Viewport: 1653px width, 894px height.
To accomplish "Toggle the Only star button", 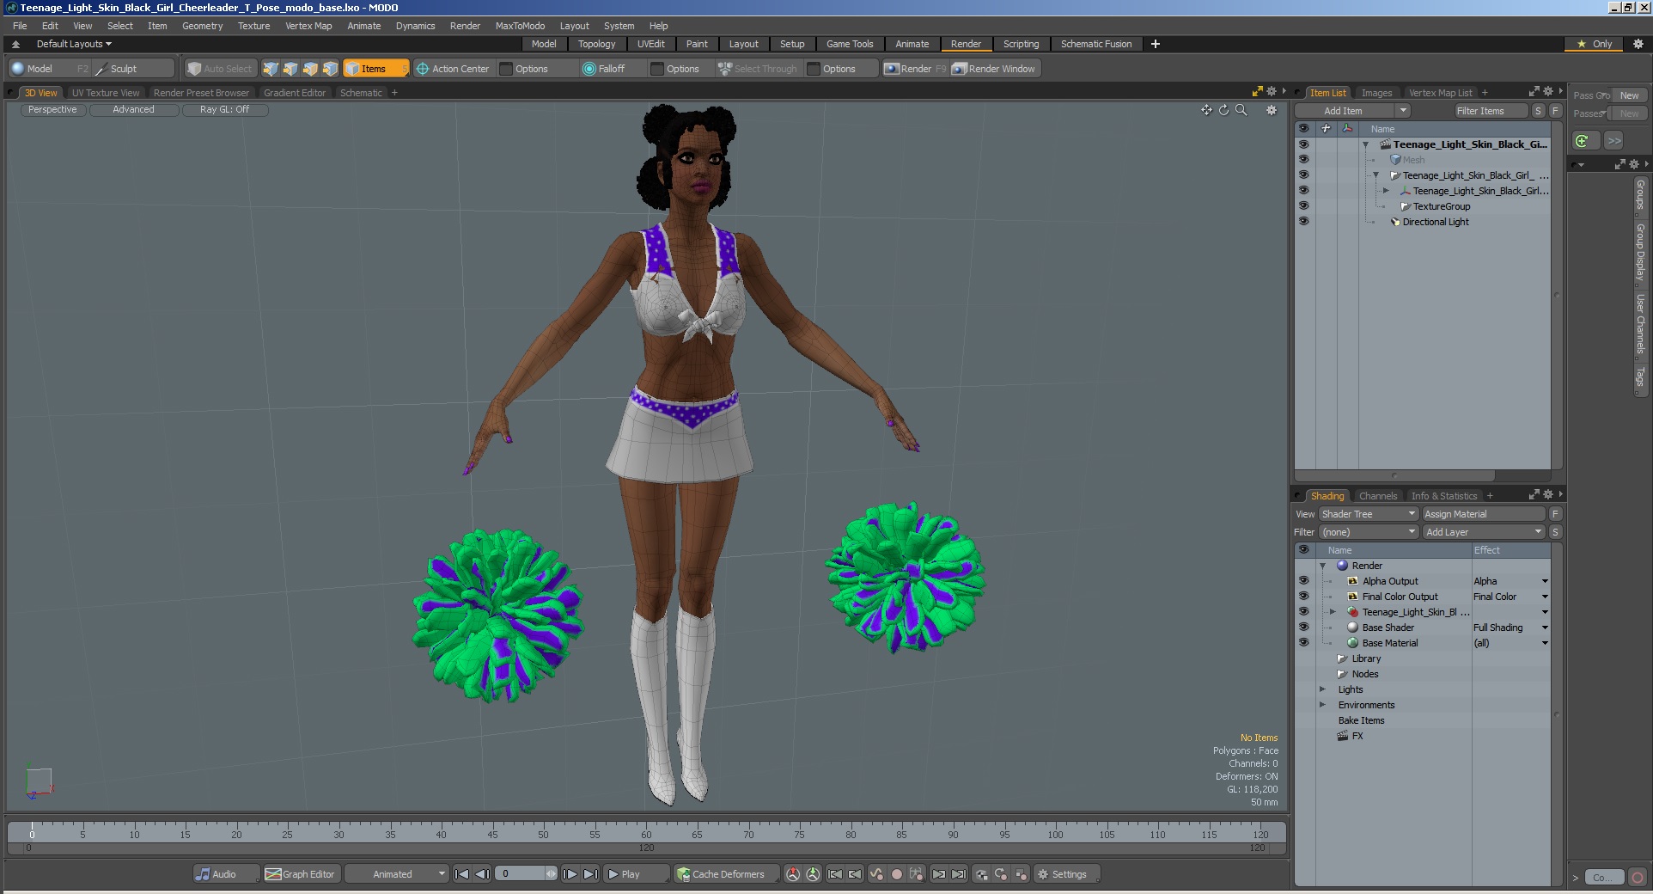I will (x=1595, y=44).
